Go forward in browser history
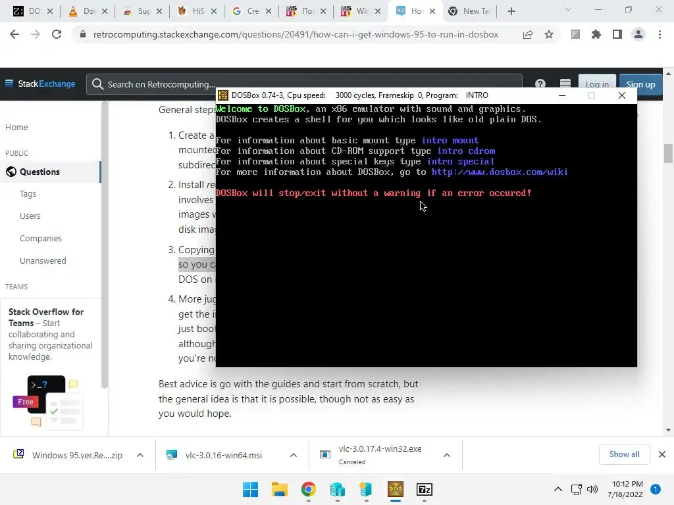 click(36, 34)
